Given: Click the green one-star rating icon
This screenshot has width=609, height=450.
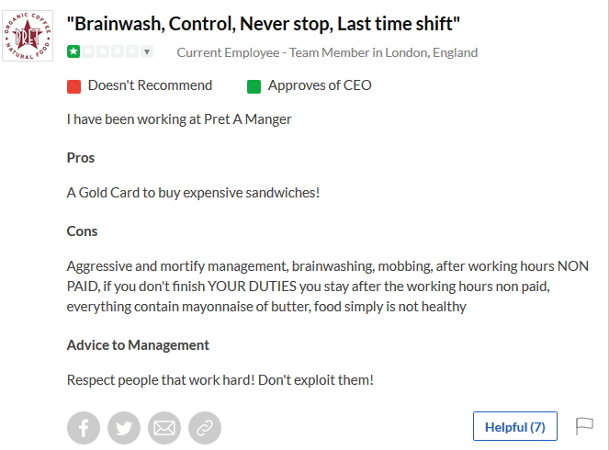Looking at the screenshot, I should [x=73, y=52].
